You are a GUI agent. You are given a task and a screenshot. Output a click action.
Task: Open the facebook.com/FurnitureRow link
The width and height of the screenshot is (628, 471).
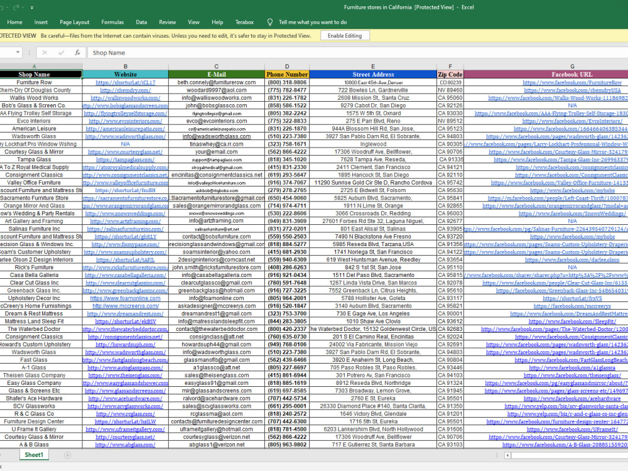pyautogui.click(x=572, y=82)
